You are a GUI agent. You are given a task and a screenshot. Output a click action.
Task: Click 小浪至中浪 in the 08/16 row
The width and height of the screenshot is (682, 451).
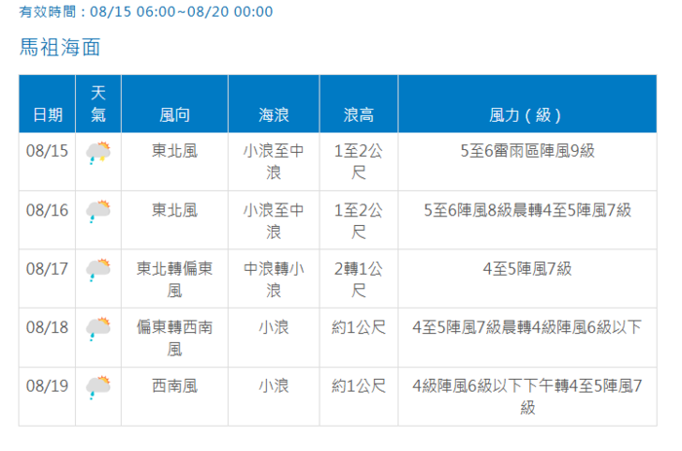click(x=274, y=221)
